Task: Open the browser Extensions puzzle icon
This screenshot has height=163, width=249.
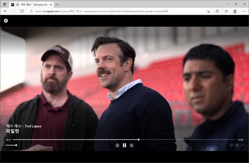Action: [217, 11]
